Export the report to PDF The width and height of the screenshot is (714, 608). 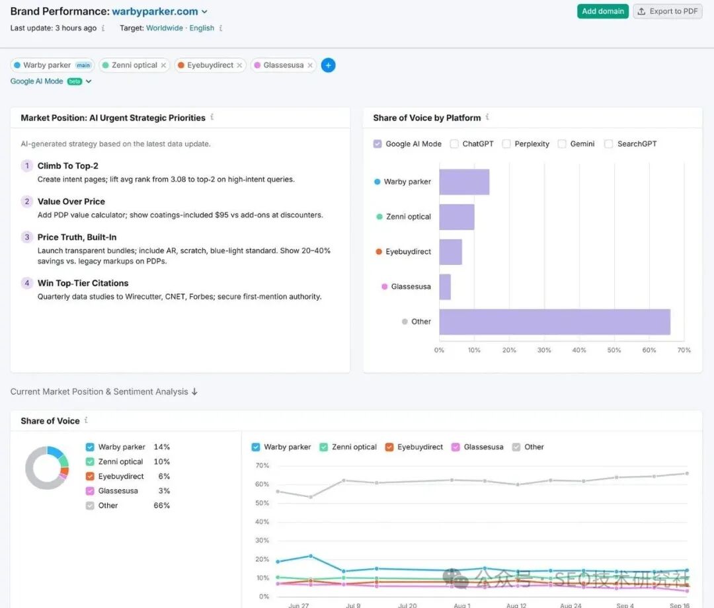667,11
